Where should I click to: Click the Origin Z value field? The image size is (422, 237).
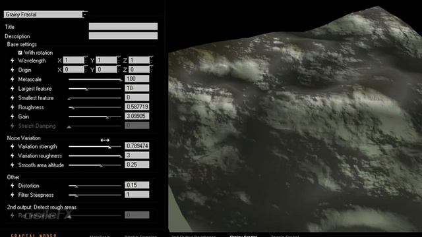tap(139, 70)
